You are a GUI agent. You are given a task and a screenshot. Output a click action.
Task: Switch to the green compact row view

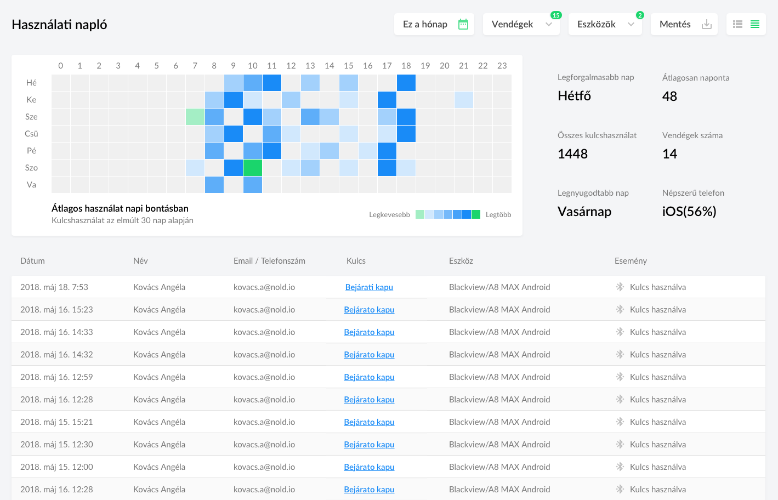coord(755,24)
